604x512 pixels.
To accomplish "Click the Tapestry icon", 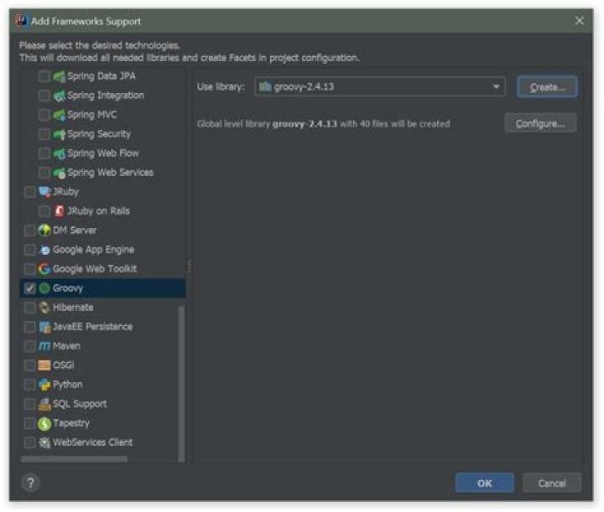I will point(44,423).
